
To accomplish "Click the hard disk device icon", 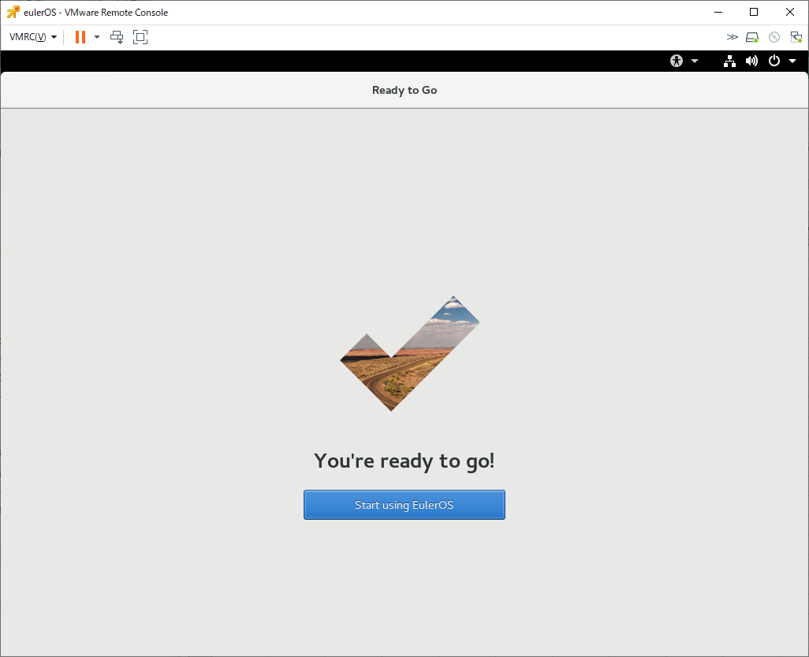I will (x=752, y=37).
